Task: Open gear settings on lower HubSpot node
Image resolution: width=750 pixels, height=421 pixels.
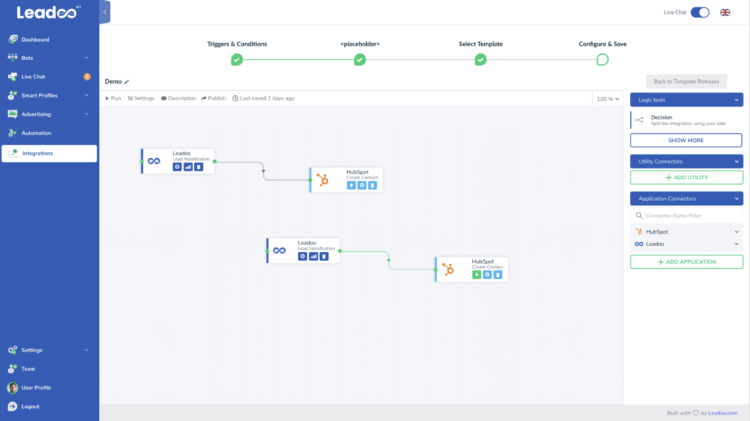Action: click(x=487, y=275)
